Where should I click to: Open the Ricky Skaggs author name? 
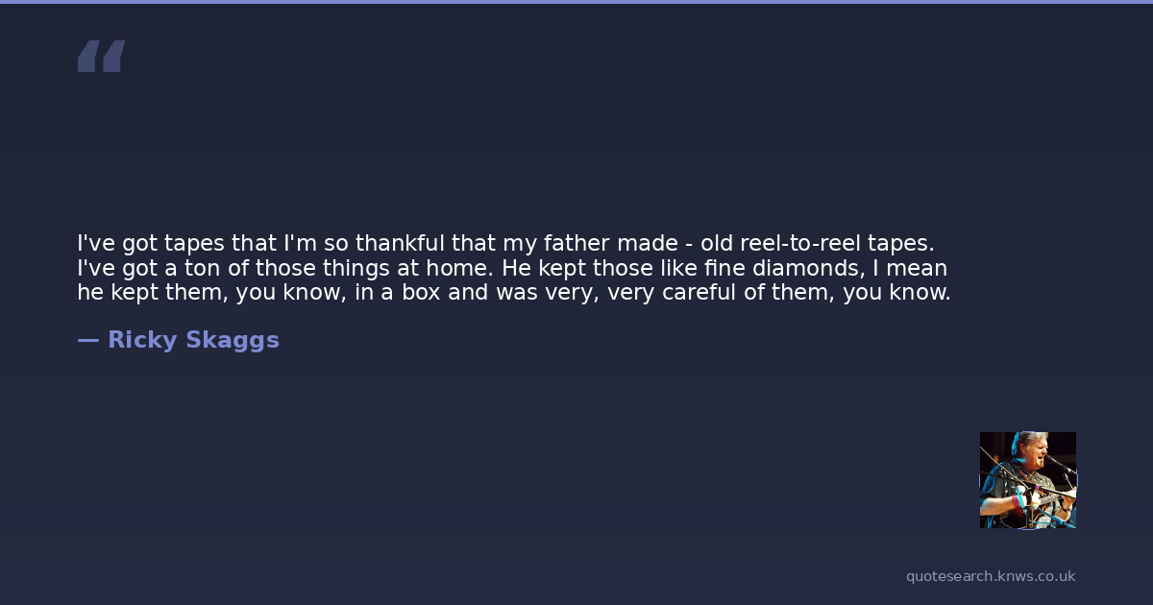[193, 340]
